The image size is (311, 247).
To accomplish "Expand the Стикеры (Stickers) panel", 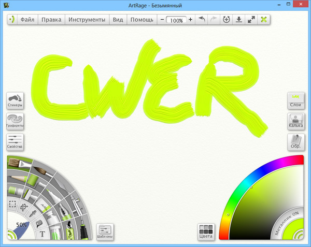I will [x=15, y=100].
